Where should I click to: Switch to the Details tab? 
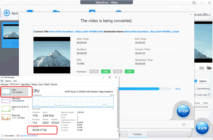click(47, 84)
